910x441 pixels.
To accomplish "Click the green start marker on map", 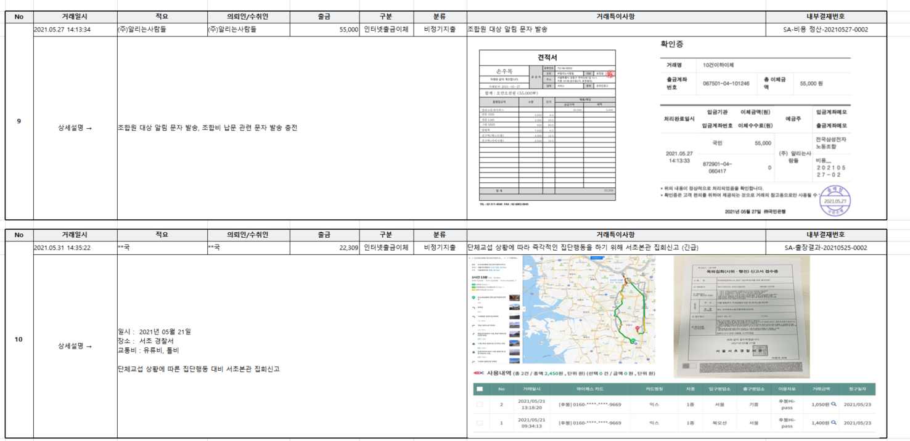I will click(x=632, y=341).
